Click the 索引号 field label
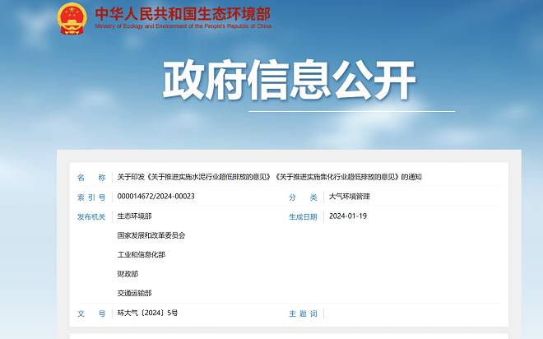The image size is (543, 339). [91, 197]
